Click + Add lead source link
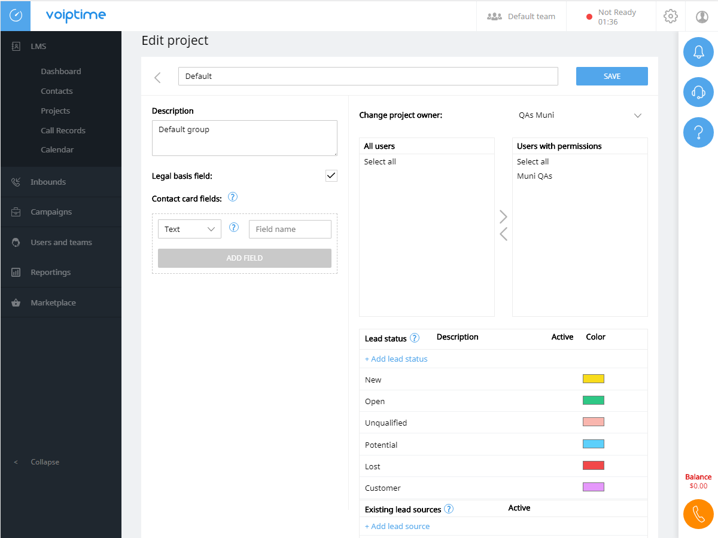This screenshot has width=718, height=538. 397,526
